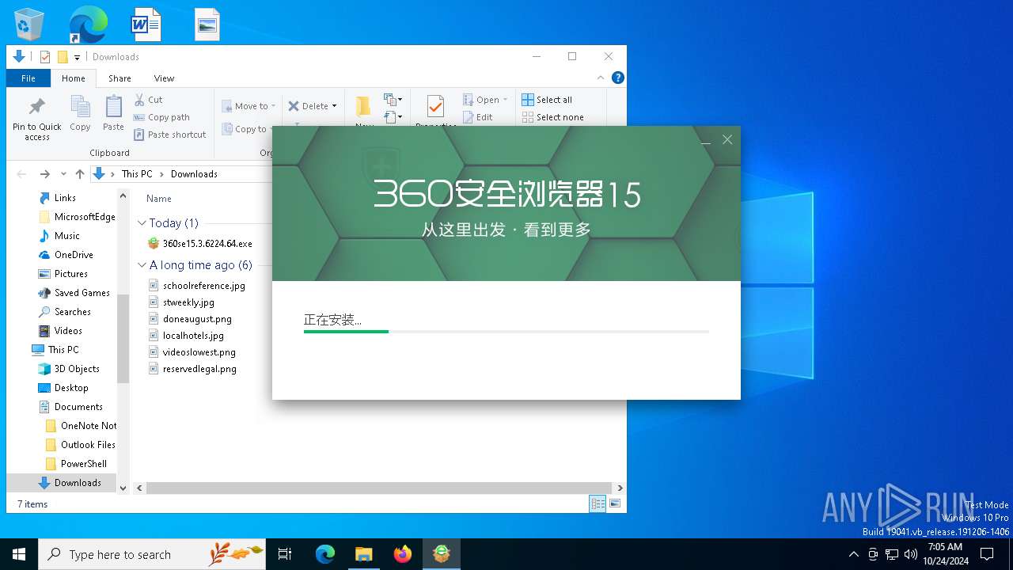Open the Microsoft Edge desktop shortcut
The width and height of the screenshot is (1013, 570).
pos(88,24)
